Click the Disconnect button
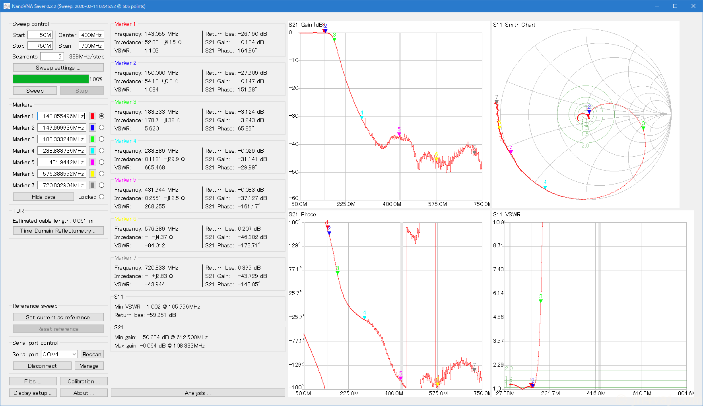 [42, 366]
